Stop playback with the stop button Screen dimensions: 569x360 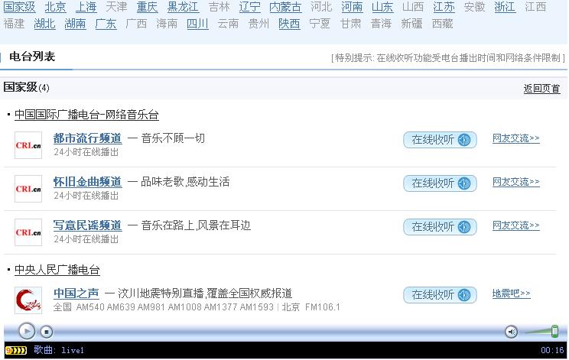coord(47,332)
